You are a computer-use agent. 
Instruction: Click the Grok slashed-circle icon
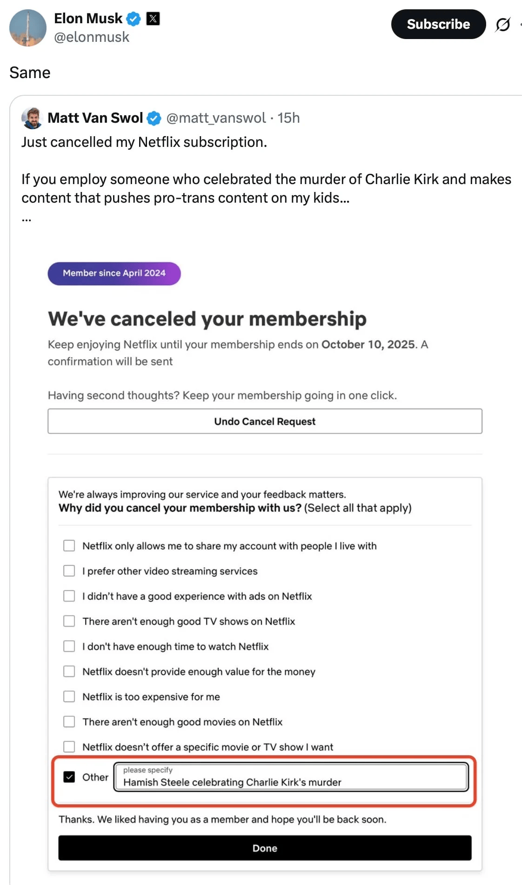[x=502, y=24]
